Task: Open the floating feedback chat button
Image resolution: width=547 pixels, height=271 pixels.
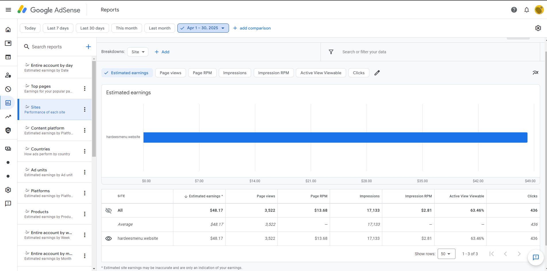Action: [x=536, y=257]
